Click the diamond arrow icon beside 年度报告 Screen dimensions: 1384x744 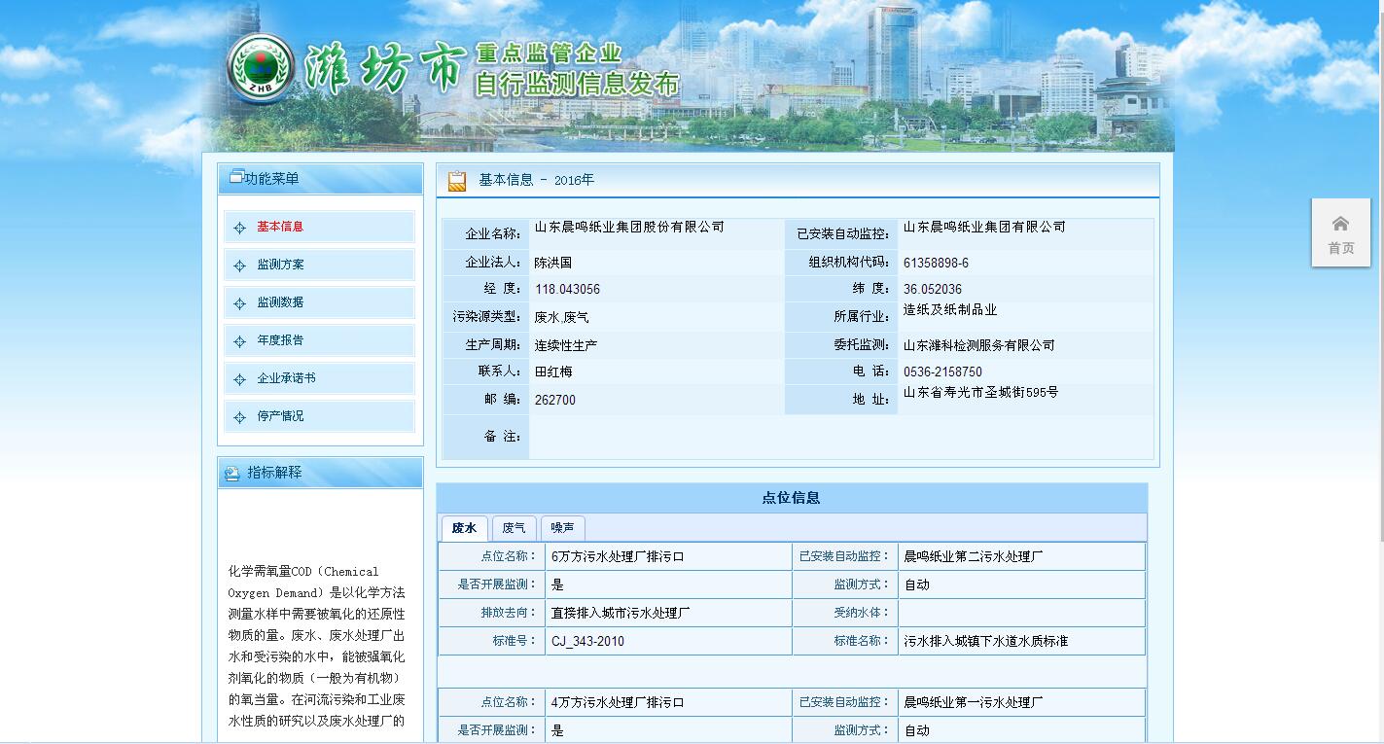(239, 340)
